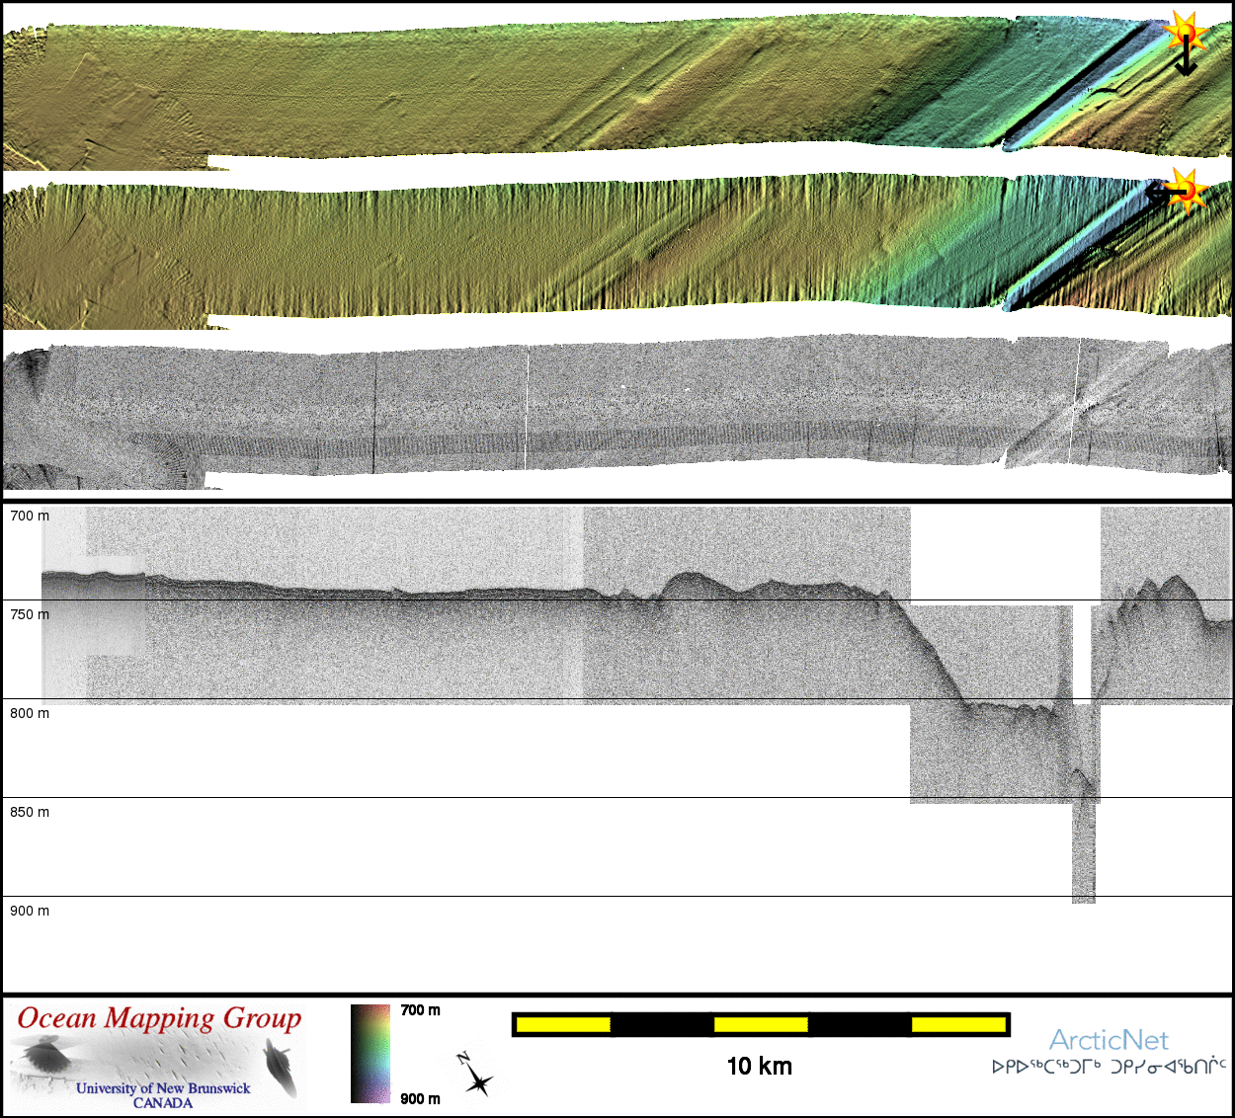Image resolution: width=1235 pixels, height=1118 pixels.
Task: Click the north arrow compass star
Action: tap(477, 1078)
